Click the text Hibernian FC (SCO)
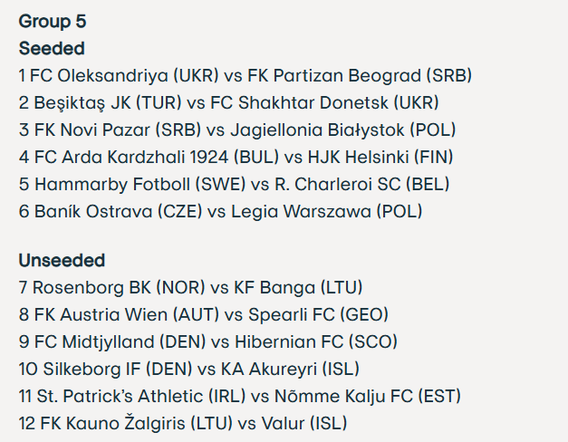Image resolution: width=568 pixels, height=442 pixels. [316, 342]
